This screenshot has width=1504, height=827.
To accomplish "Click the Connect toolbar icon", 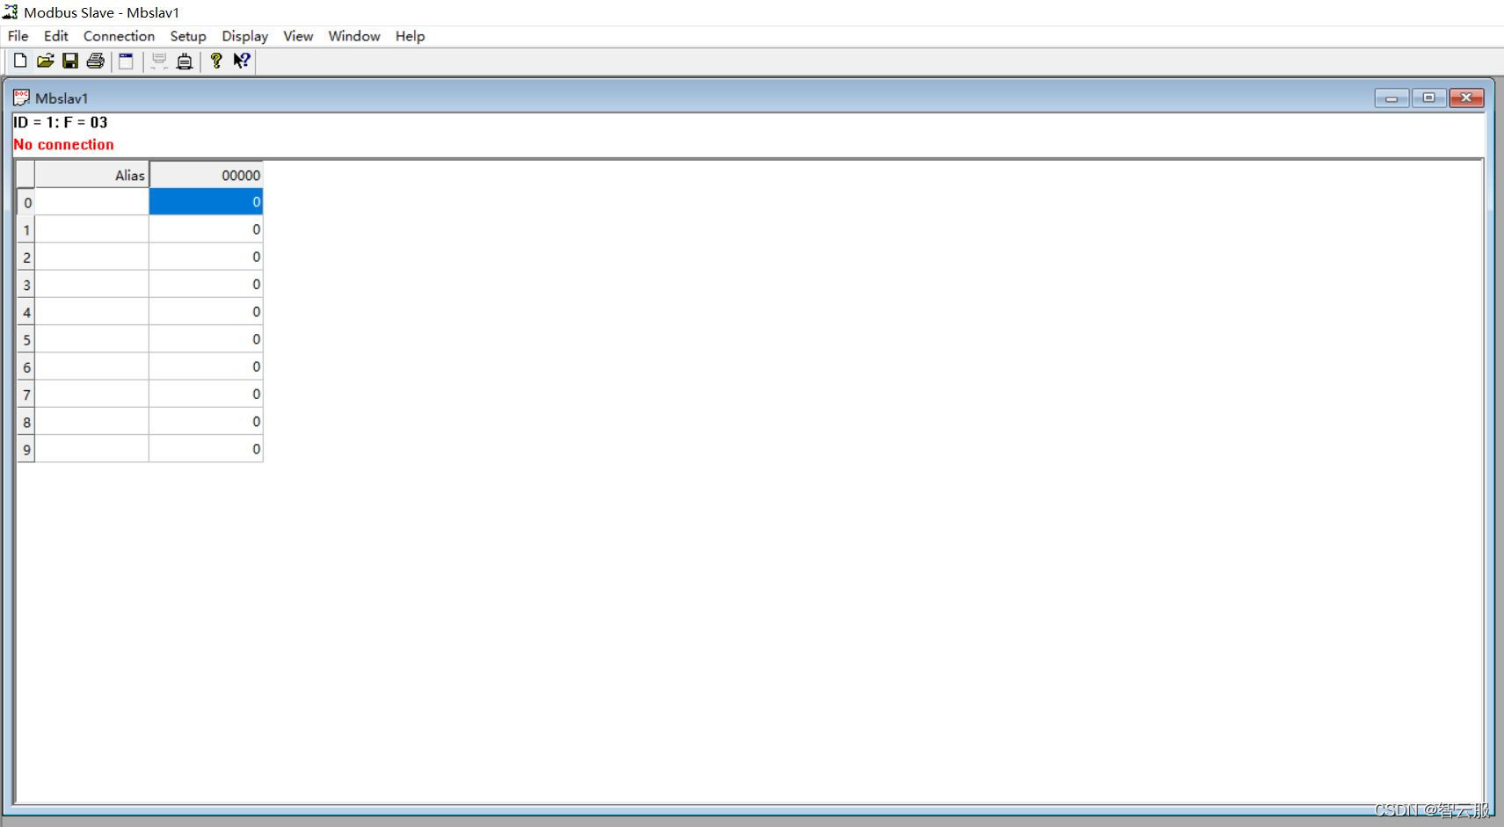I will 159,61.
